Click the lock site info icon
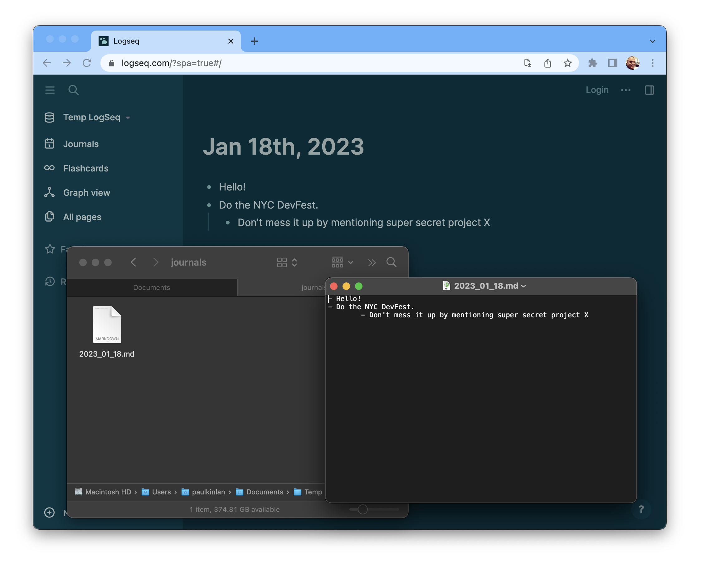This screenshot has height=563, width=705. click(111, 63)
